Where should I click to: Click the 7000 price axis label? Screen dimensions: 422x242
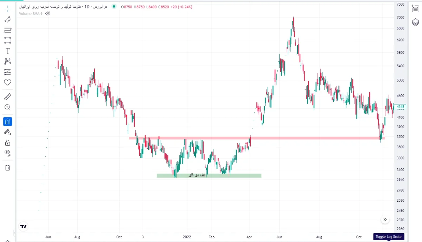[401, 17]
